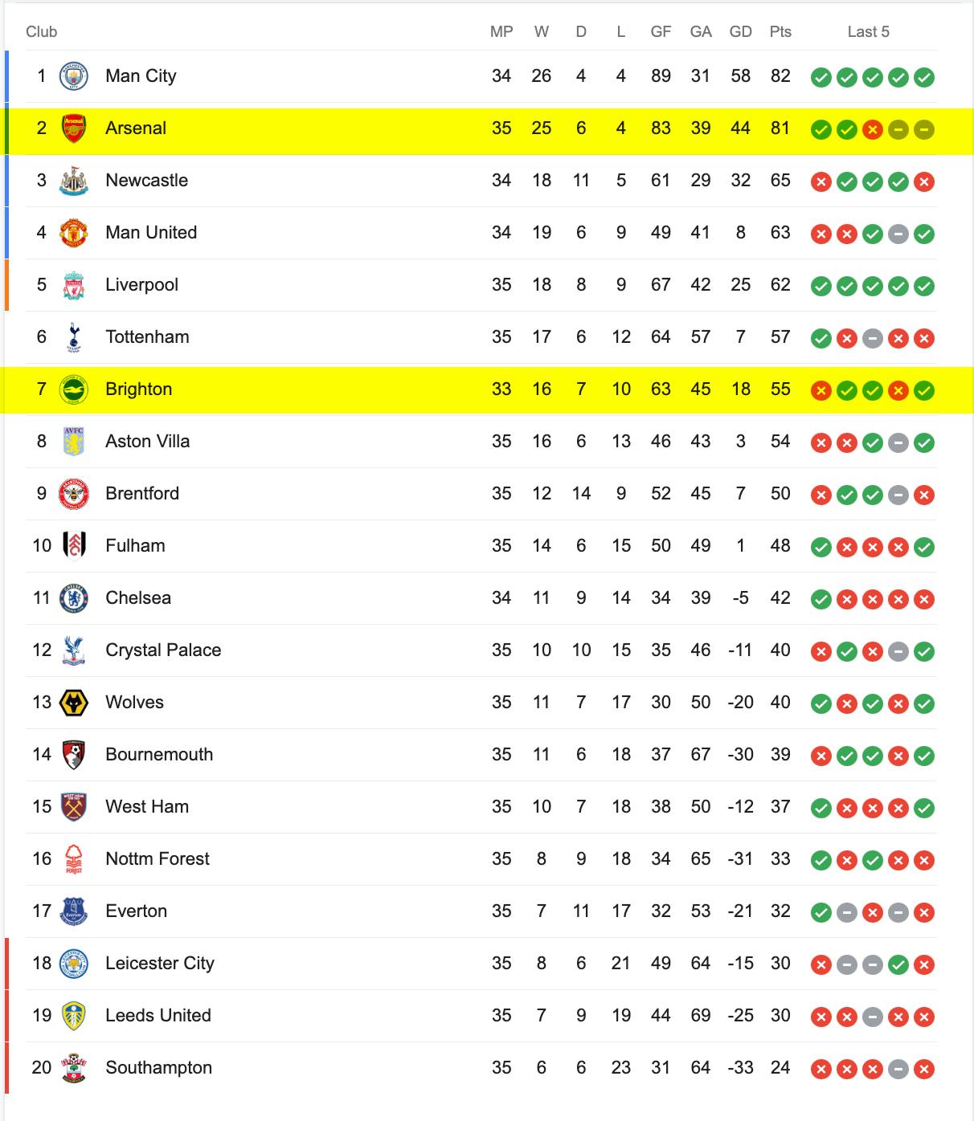Click Tottenham's grey draw icon in Last 5

[872, 338]
